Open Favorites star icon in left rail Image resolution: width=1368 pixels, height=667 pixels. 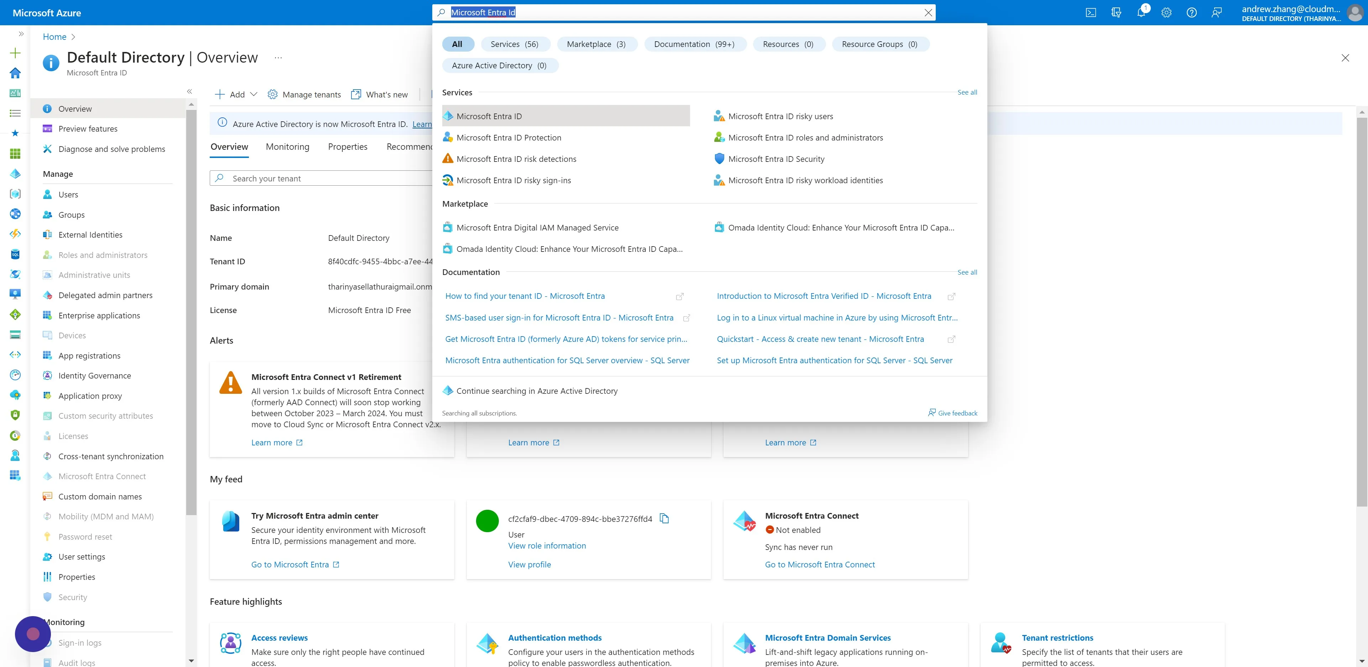click(x=15, y=133)
